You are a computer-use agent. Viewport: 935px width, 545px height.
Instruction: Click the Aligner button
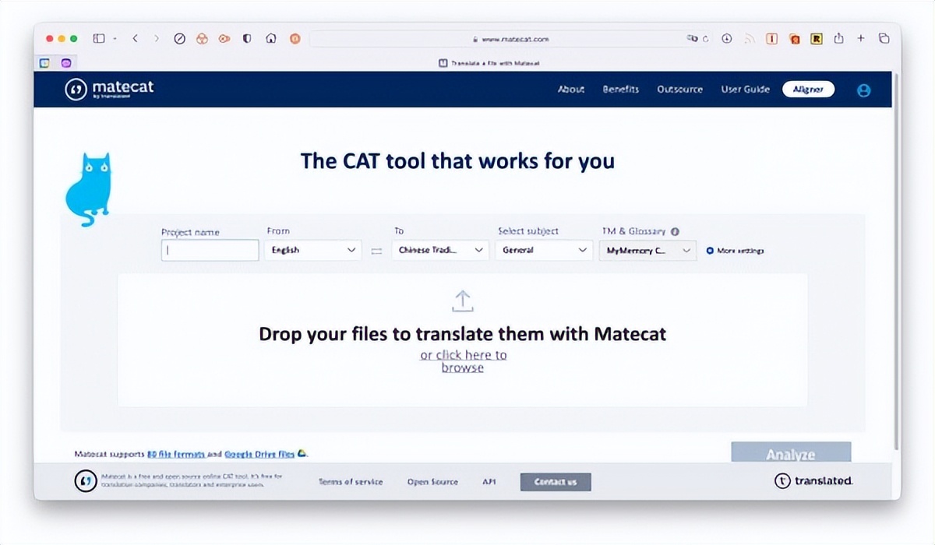(808, 90)
